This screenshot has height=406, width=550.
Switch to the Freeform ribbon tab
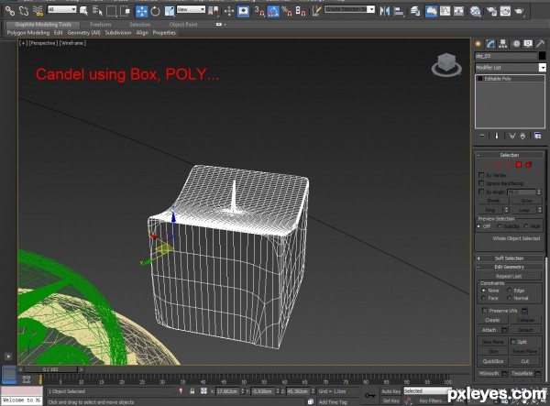point(100,25)
